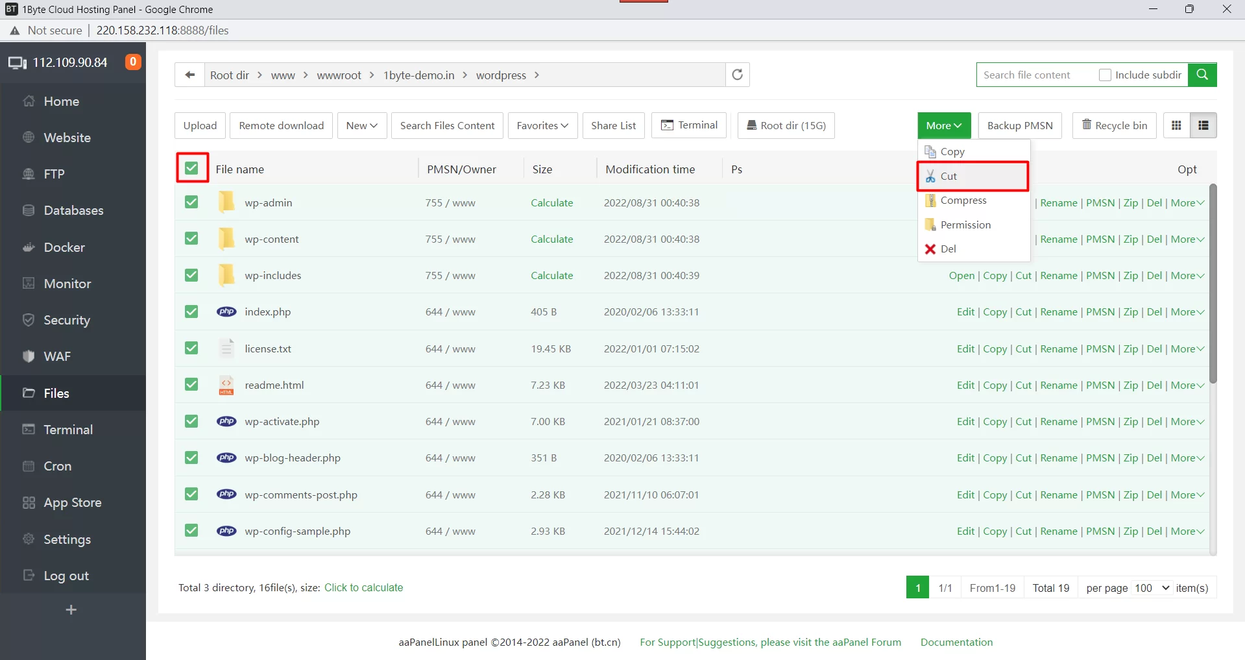Image resolution: width=1245 pixels, height=660 pixels.
Task: Expand the Favorites dropdown
Action: (542, 125)
